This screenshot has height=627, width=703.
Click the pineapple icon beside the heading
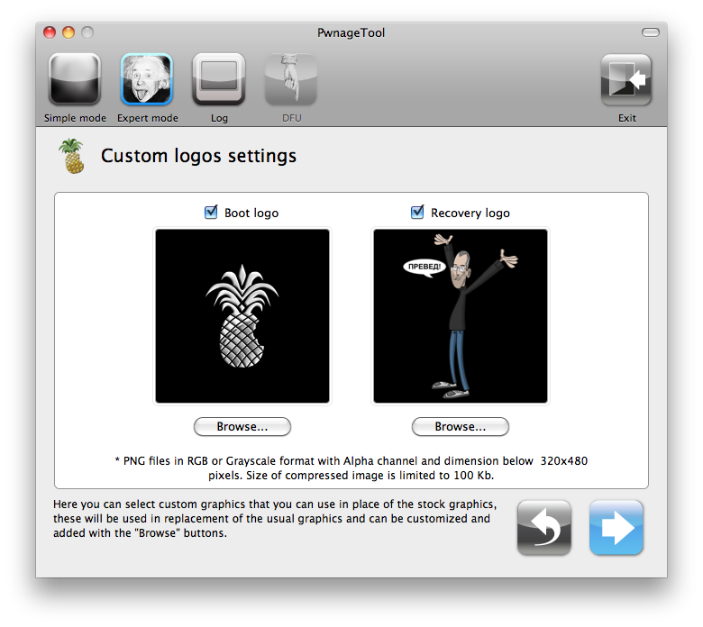click(71, 156)
